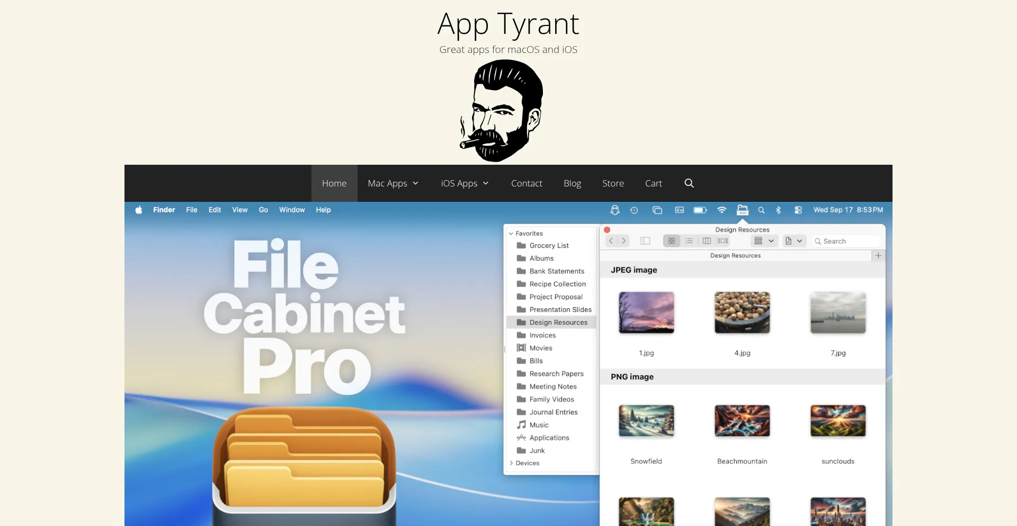1017x526 pixels.
Task: Click the Contact navigation link
Action: 527,183
